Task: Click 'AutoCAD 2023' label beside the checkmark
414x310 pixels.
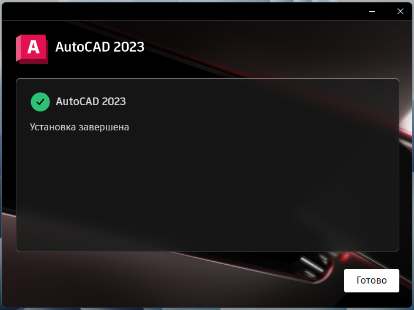Action: (x=91, y=102)
